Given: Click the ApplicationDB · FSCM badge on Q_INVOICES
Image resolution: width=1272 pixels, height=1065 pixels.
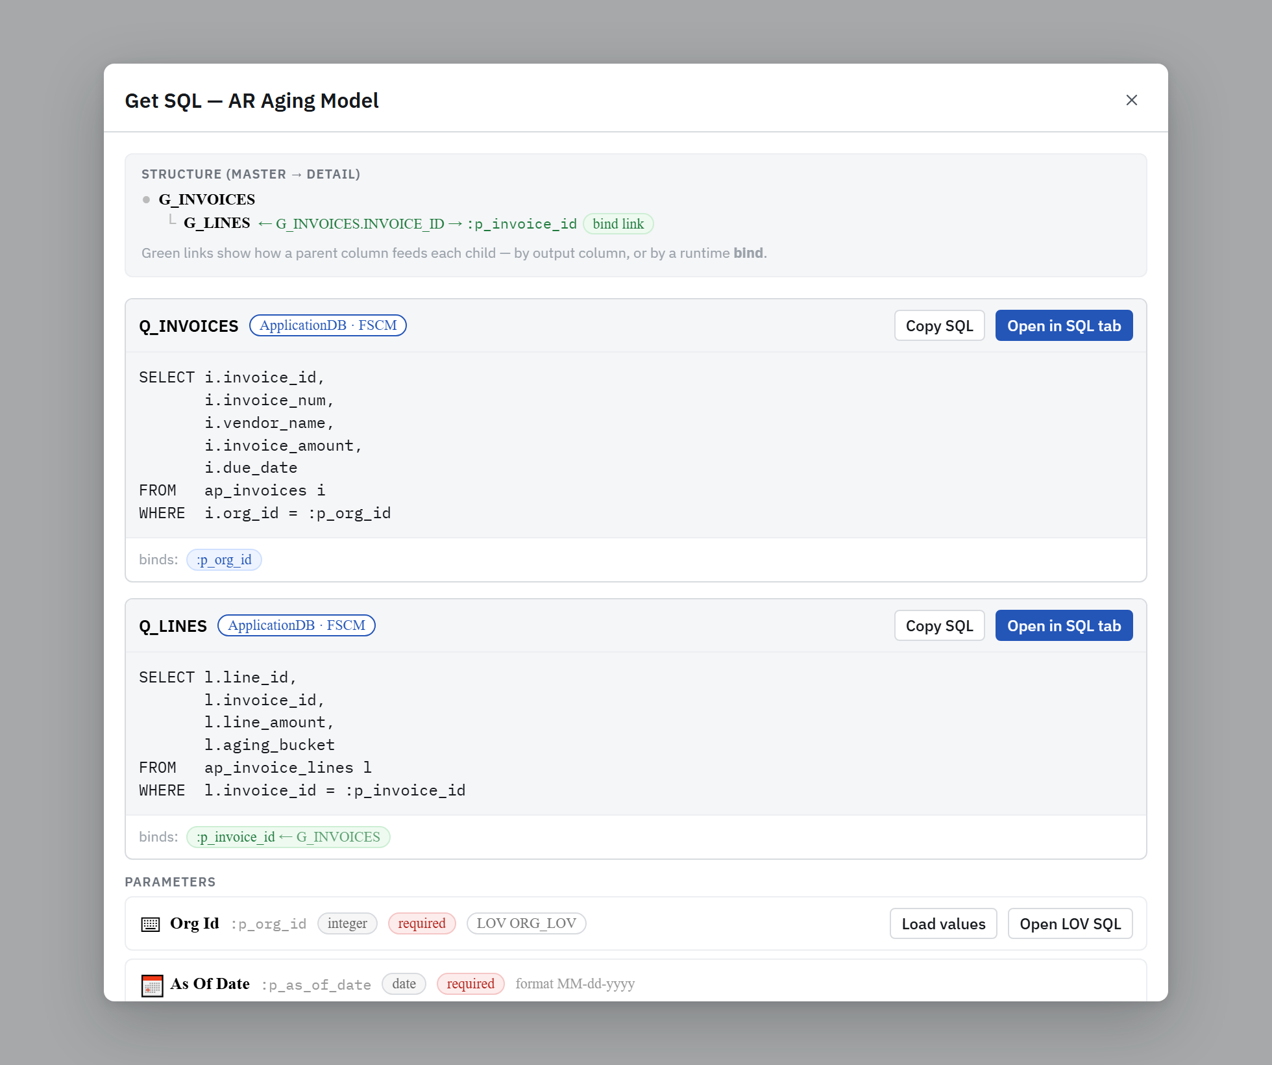Looking at the screenshot, I should [x=328, y=325].
